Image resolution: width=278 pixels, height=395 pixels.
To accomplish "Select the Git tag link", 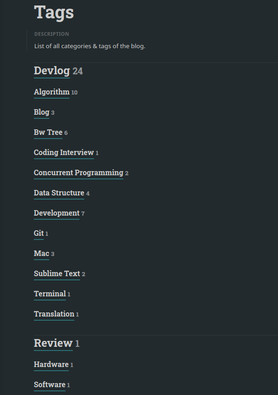I will [38, 233].
